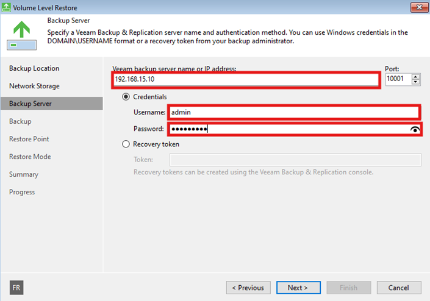Go to the Network Storage step
The width and height of the screenshot is (430, 301).
click(34, 86)
